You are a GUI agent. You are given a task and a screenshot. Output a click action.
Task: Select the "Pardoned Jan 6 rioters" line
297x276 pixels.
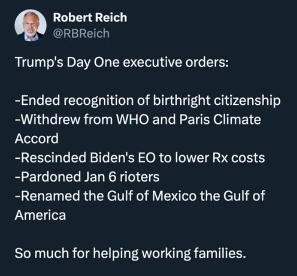tap(87, 177)
